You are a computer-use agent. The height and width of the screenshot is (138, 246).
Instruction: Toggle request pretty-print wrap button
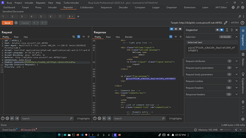tap(79, 37)
